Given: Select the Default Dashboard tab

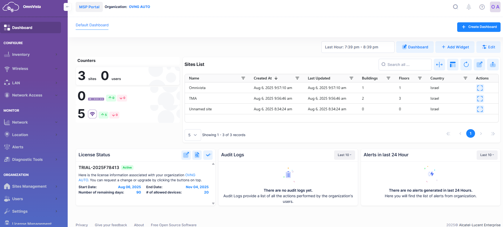Looking at the screenshot, I should click(92, 25).
